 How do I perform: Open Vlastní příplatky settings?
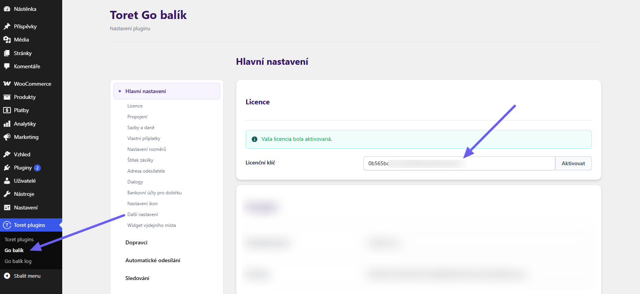click(144, 138)
